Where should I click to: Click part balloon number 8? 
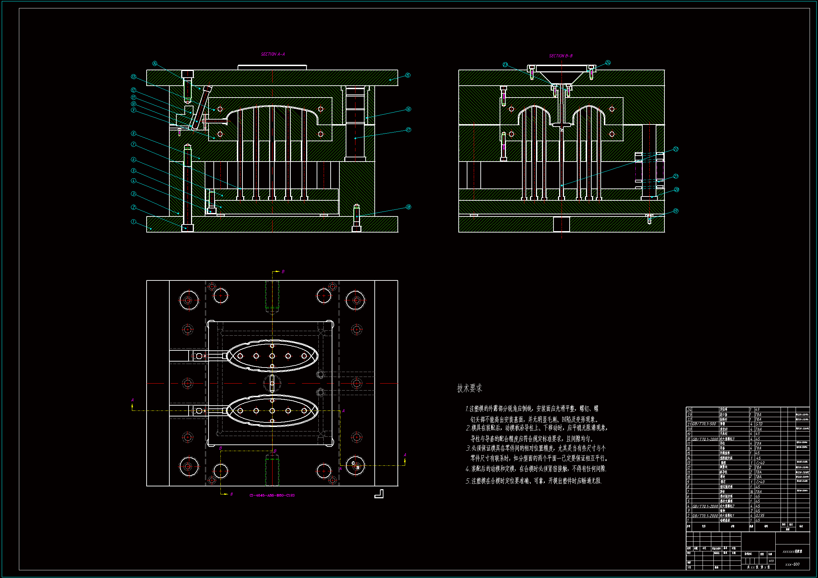pyautogui.click(x=133, y=133)
